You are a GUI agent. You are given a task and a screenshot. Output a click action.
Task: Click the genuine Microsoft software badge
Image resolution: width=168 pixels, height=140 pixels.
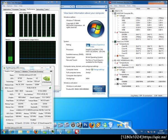(x=99, y=89)
